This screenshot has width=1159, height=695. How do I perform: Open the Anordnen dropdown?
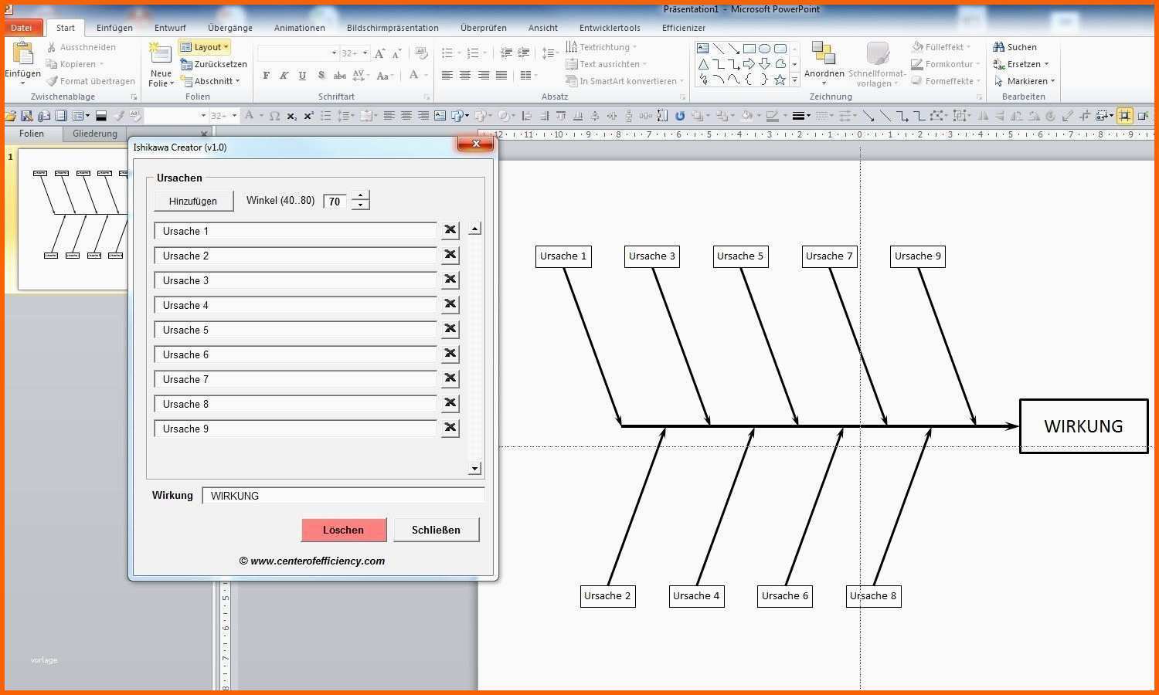click(x=824, y=64)
